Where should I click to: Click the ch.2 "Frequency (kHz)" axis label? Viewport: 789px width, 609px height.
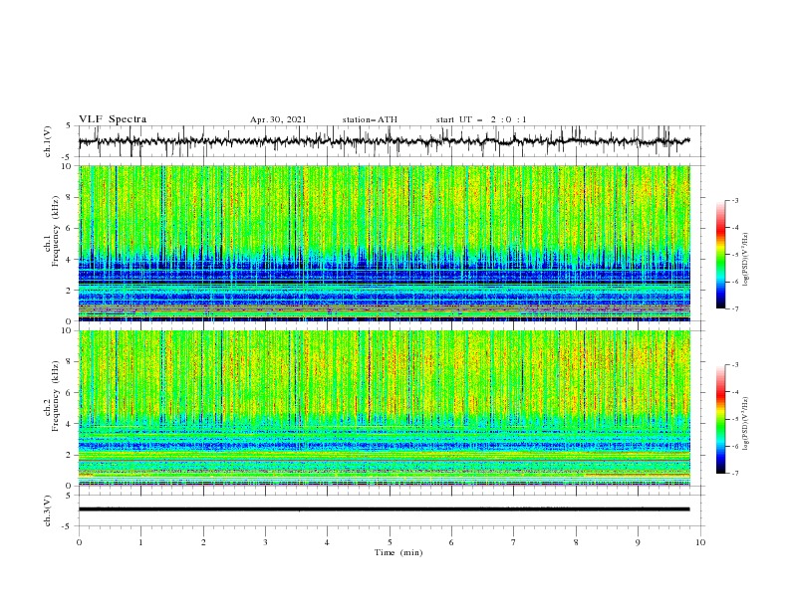point(56,396)
